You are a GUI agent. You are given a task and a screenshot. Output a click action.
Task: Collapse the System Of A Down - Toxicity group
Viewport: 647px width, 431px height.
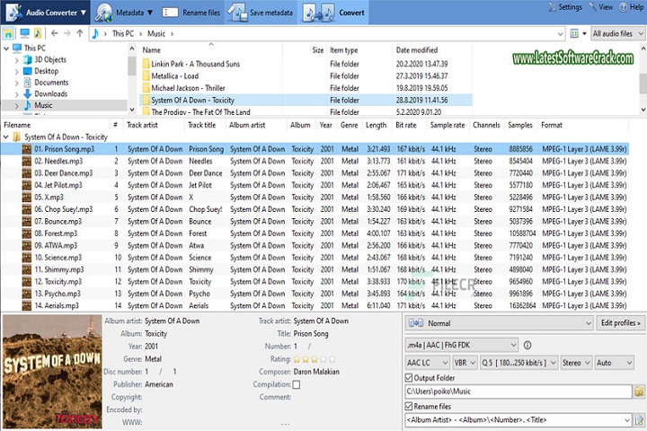click(x=6, y=136)
